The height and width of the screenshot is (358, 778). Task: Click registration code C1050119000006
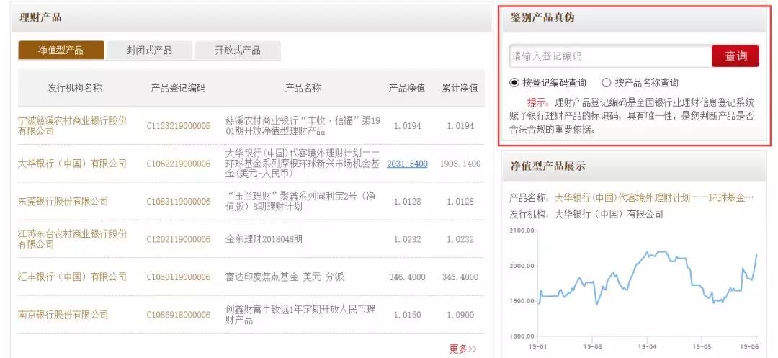click(178, 277)
